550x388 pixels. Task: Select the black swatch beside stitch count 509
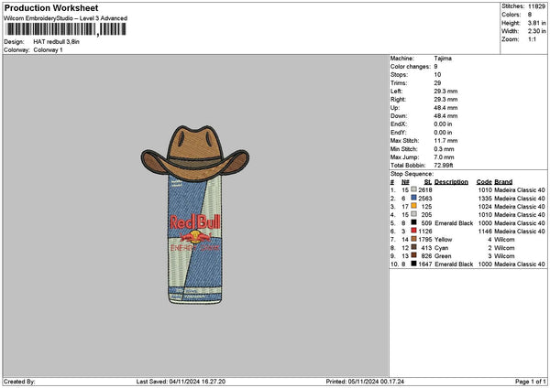414,222
